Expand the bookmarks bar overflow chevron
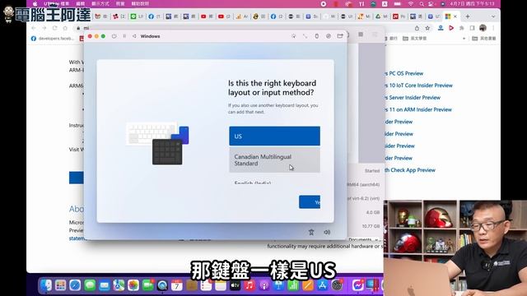Image resolution: width=527 pixels, height=296 pixels. (464, 39)
